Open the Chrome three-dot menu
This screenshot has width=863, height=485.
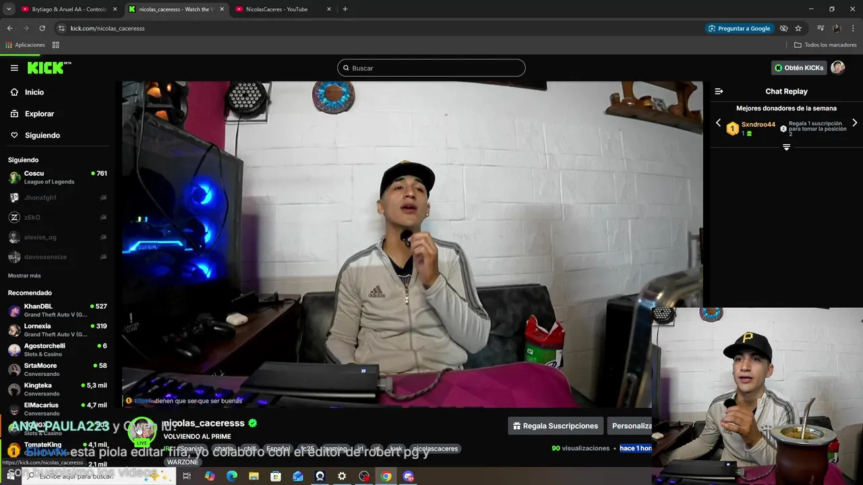tap(854, 28)
